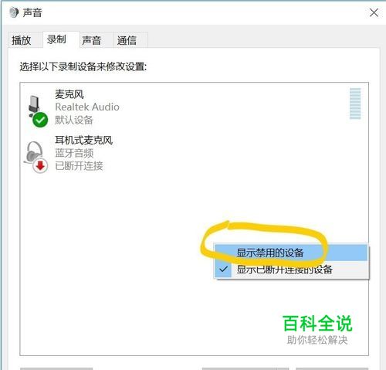This screenshot has height=370, width=386.
Task: Click the microphone input level meter
Action: point(355,104)
